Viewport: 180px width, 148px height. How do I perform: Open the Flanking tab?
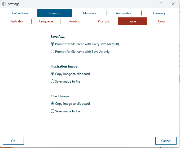coord(159,13)
